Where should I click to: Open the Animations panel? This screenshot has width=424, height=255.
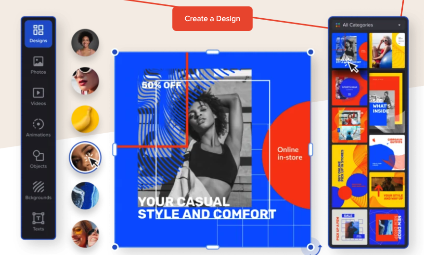coord(38,128)
